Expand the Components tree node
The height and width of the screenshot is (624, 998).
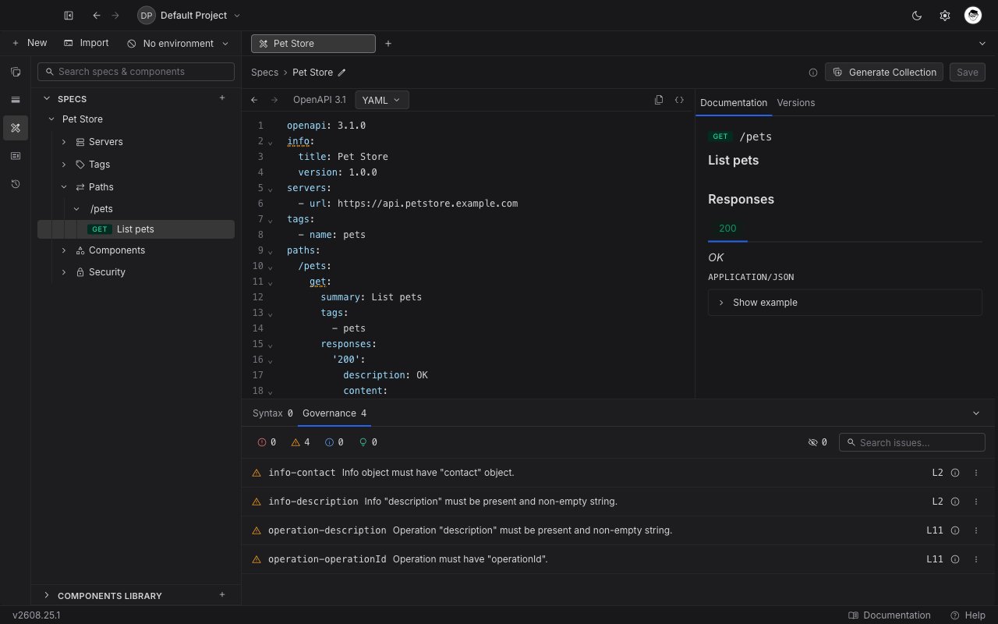click(64, 250)
